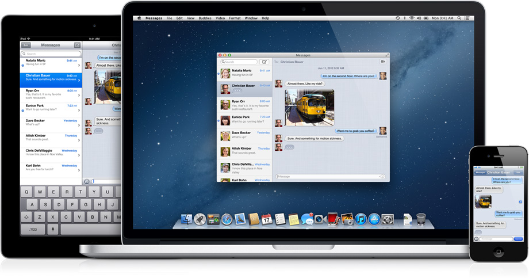Image resolution: width=529 pixels, height=278 pixels.
Task: Select Ryan Orr conversation in Mac sidebar
Action: tap(244, 104)
